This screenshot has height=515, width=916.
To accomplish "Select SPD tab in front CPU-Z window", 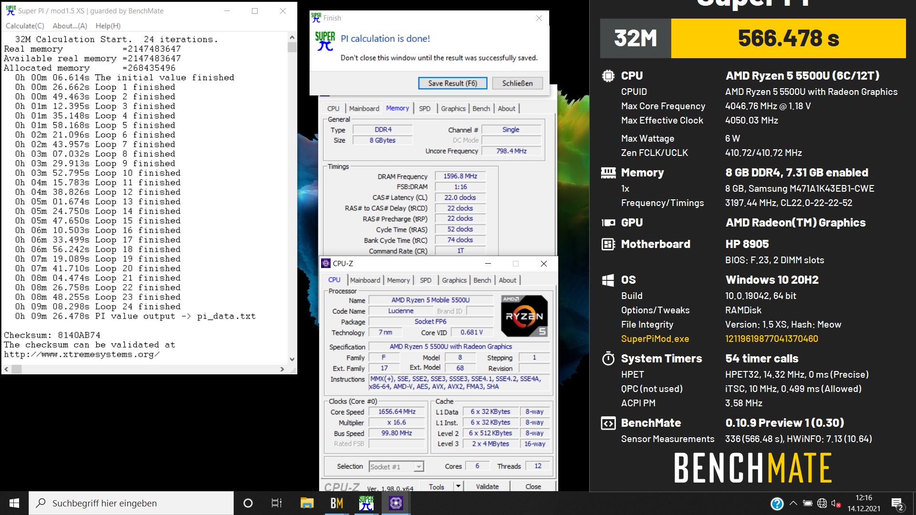I will coord(426,280).
